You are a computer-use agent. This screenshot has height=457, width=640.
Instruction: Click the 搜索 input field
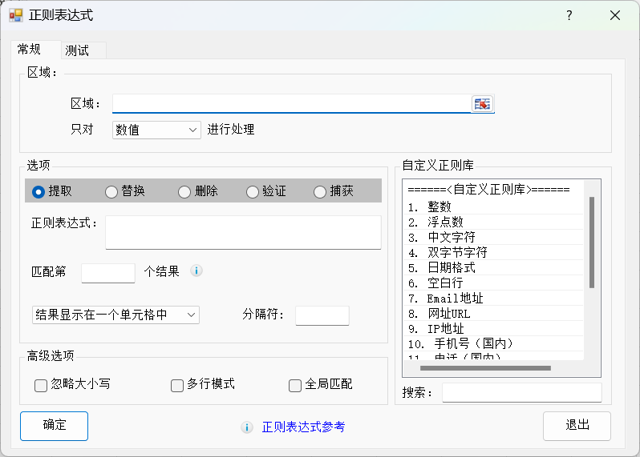click(x=521, y=392)
